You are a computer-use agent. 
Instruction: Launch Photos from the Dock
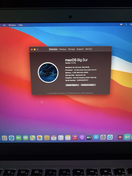pyautogui.click(x=40, y=138)
